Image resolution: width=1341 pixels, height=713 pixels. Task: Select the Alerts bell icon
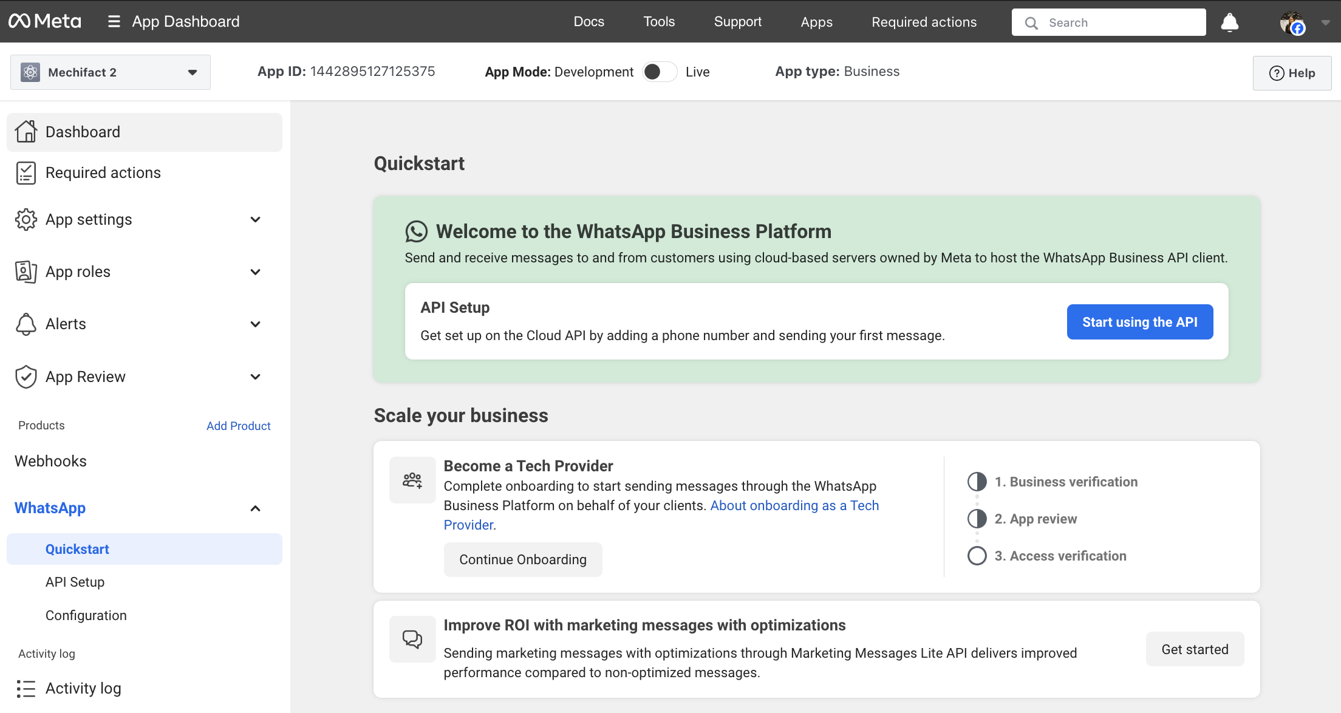point(26,324)
